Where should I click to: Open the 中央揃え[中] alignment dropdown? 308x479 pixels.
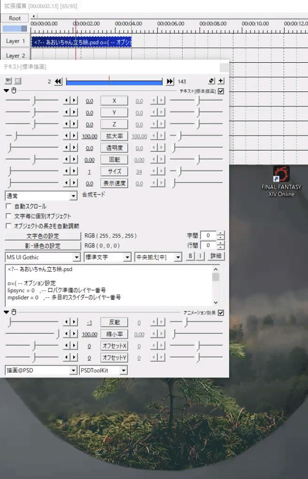point(158,257)
